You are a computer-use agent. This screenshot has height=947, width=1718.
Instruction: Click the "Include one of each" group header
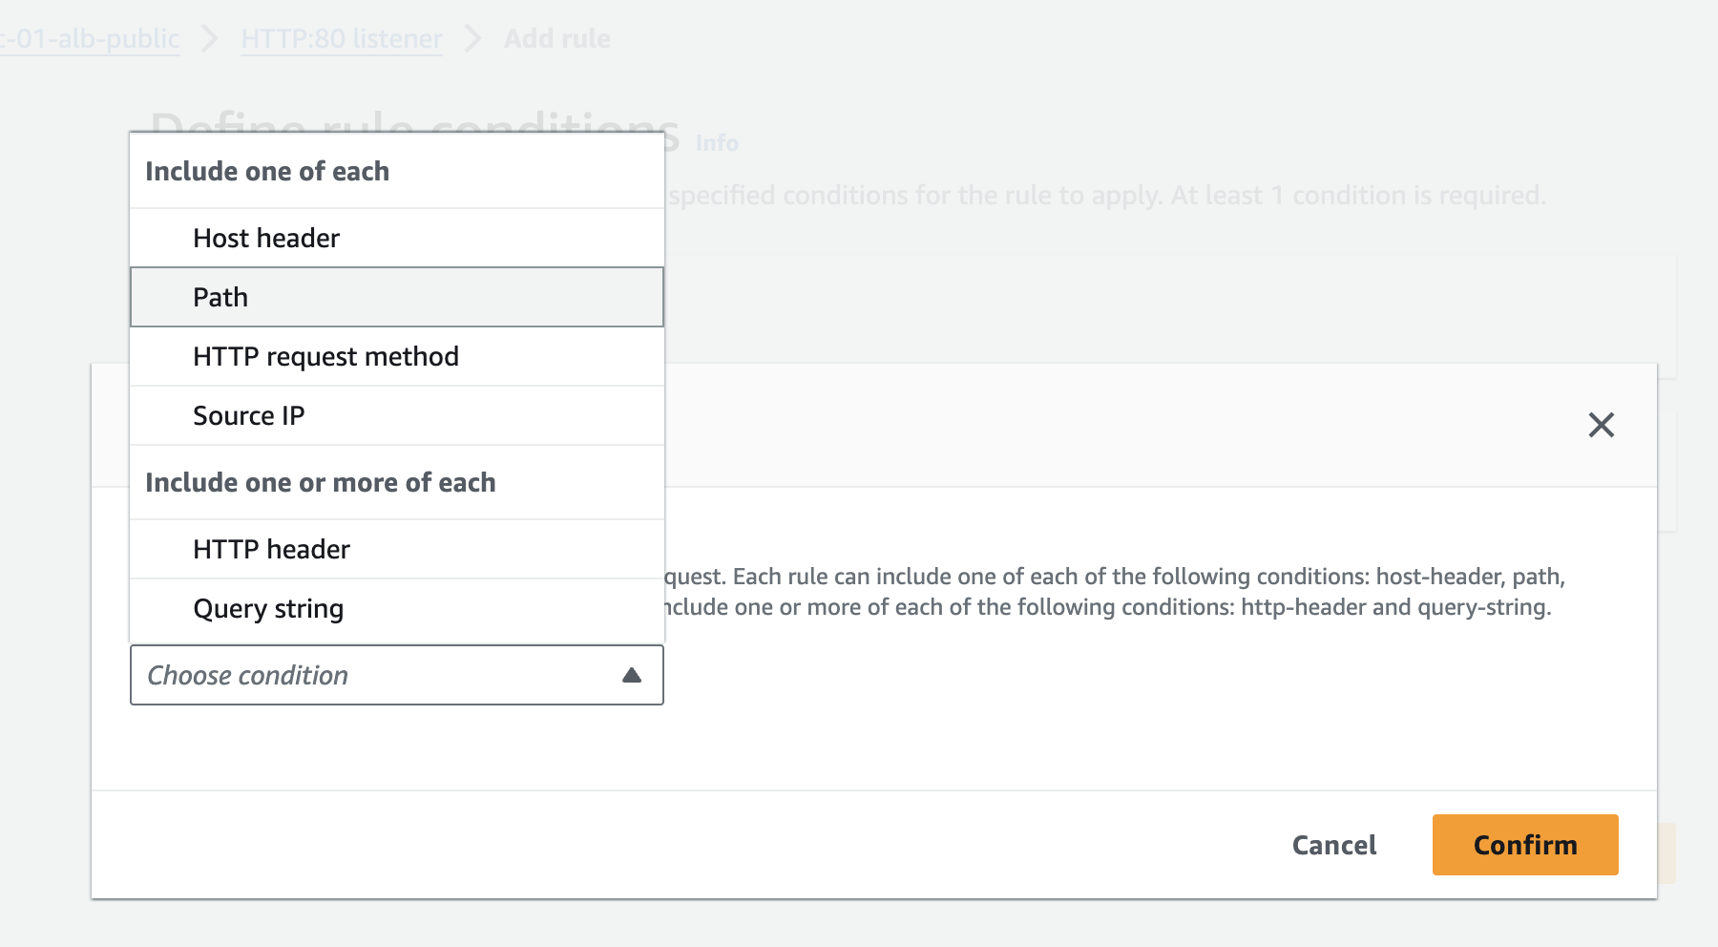click(267, 171)
